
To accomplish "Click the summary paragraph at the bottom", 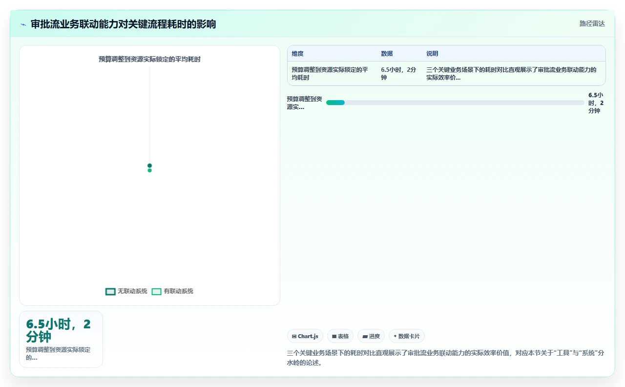I will pyautogui.click(x=445, y=358).
